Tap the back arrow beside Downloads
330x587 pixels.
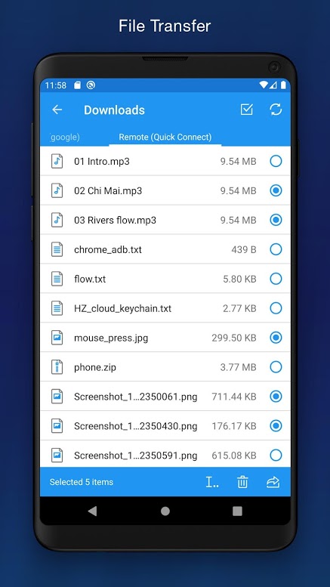(x=57, y=110)
